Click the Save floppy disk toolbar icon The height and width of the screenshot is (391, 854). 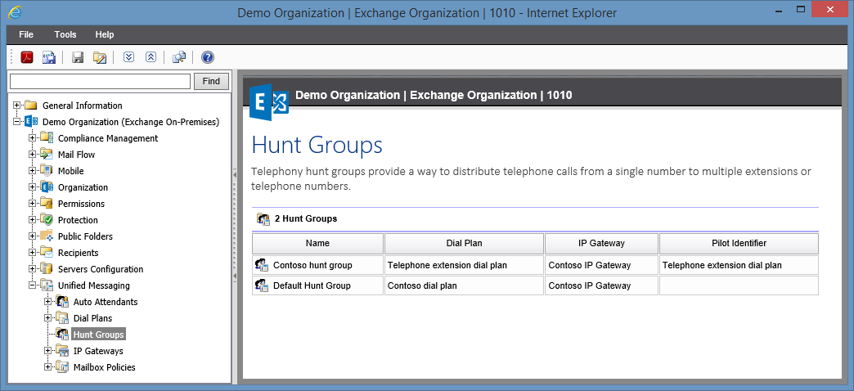(x=78, y=57)
